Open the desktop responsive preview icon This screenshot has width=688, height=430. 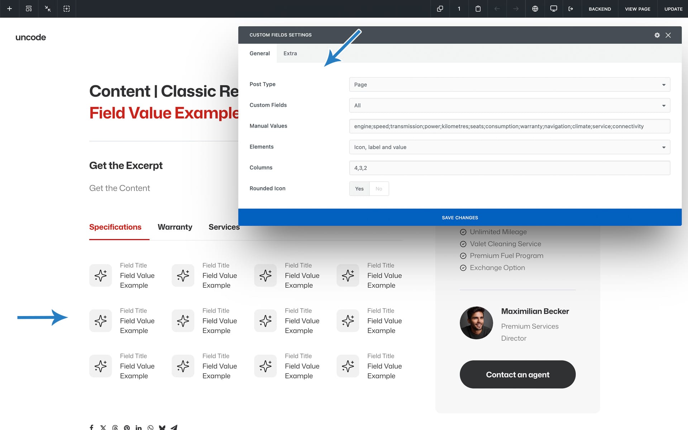coord(554,9)
